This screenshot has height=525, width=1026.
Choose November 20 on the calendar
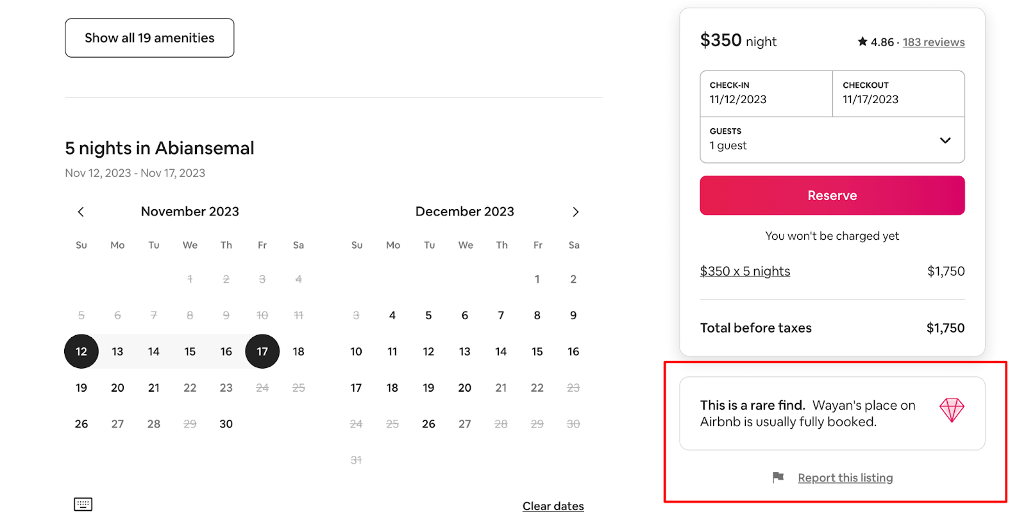coord(117,388)
